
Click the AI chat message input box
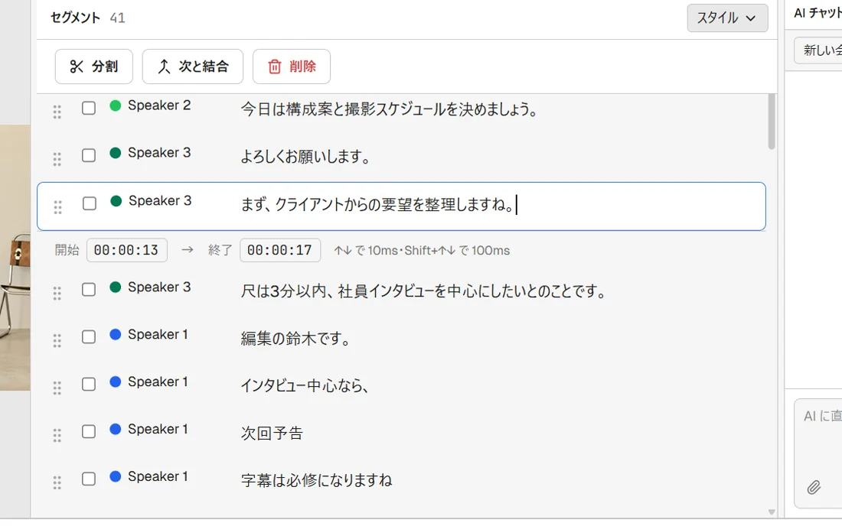coord(818,453)
